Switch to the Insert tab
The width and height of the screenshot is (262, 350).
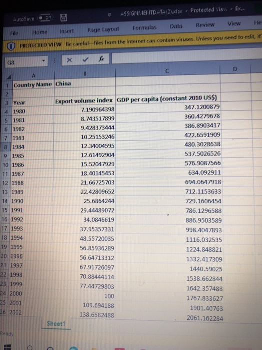[67, 31]
